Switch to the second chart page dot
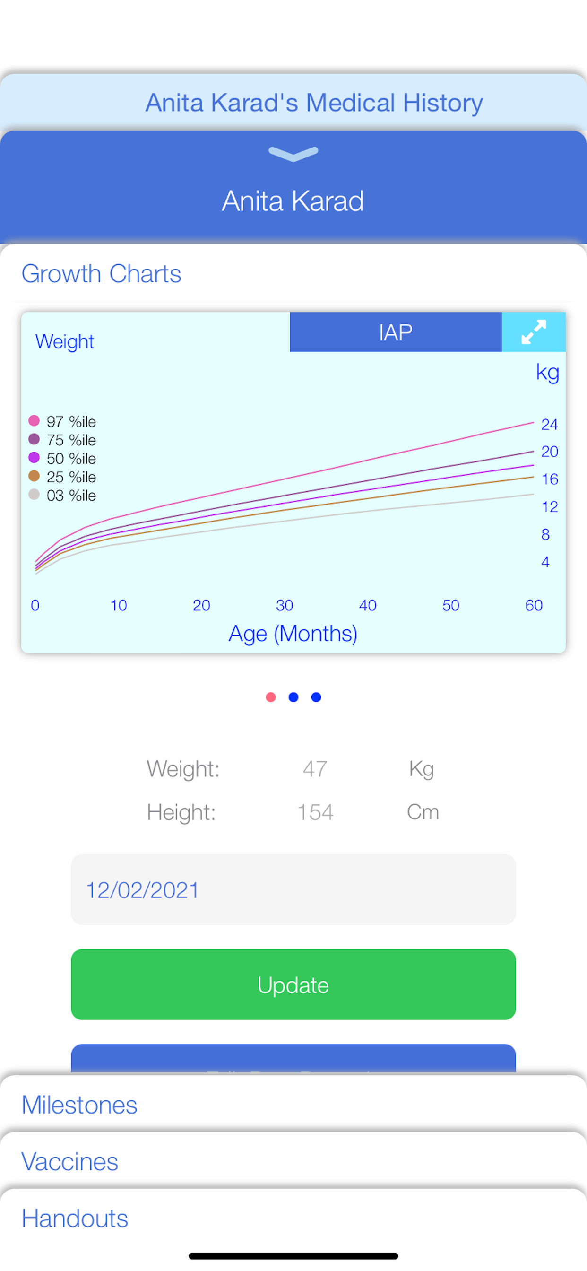587x1271 pixels. pos(293,696)
